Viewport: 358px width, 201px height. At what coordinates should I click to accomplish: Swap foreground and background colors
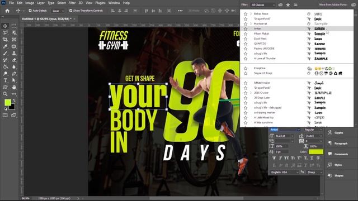pyautogui.click(x=14, y=100)
